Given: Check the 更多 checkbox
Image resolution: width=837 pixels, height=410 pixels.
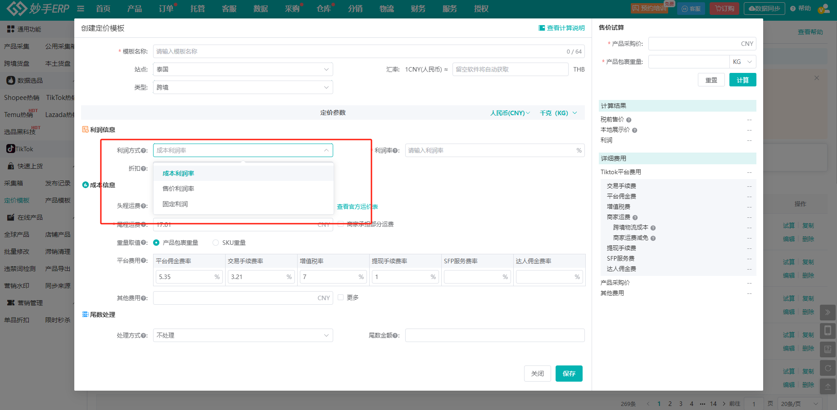Looking at the screenshot, I should click(341, 297).
